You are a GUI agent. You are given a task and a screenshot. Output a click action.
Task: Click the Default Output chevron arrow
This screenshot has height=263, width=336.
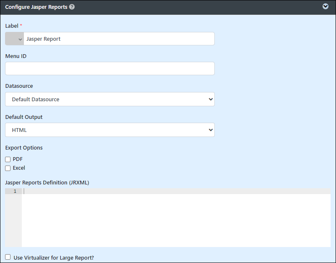[211, 130]
